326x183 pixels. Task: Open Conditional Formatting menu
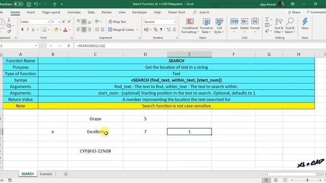tap(189, 26)
